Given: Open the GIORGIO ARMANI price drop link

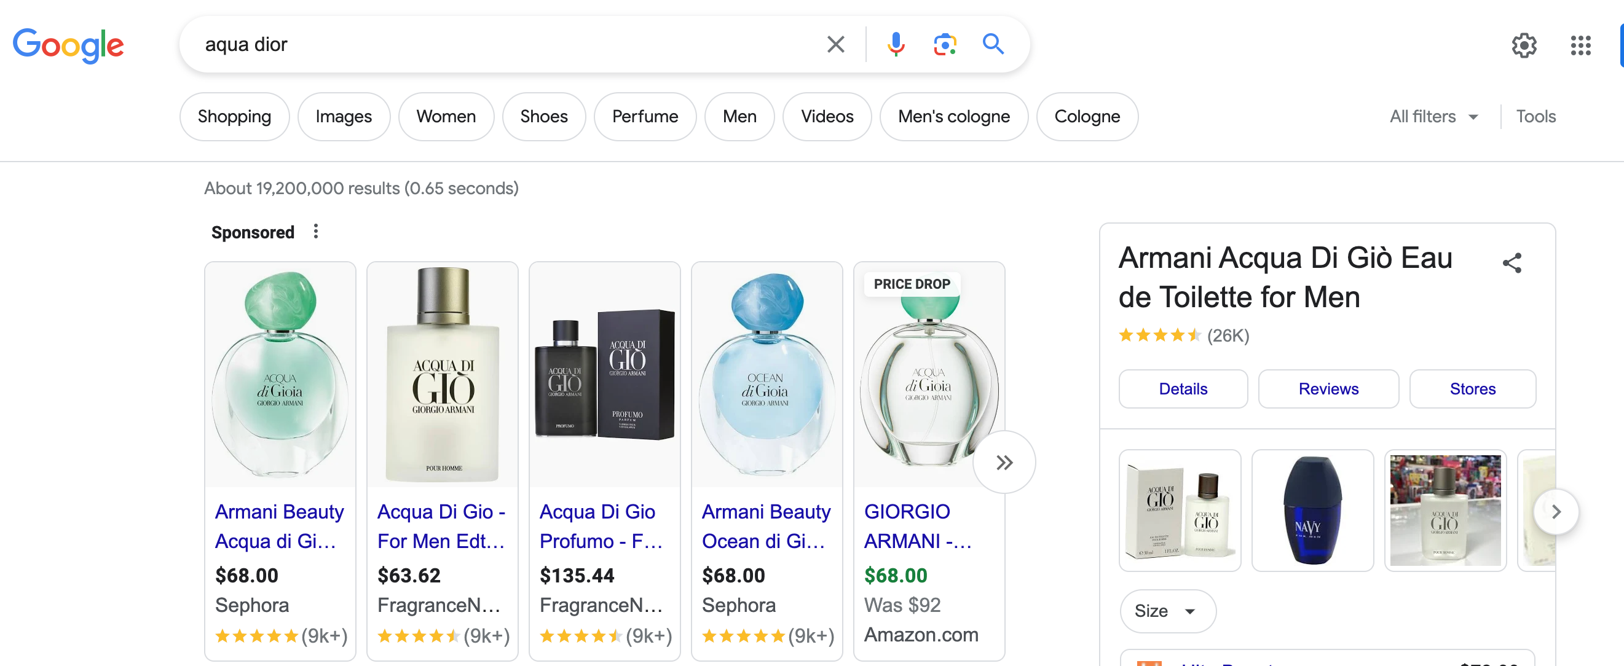Looking at the screenshot, I should coord(917,526).
